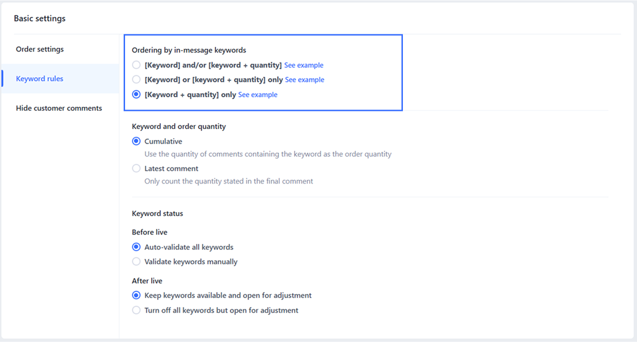View See example for "[Keyword + quantity] only"
Screen dimensions: 637x342
tap(258, 95)
